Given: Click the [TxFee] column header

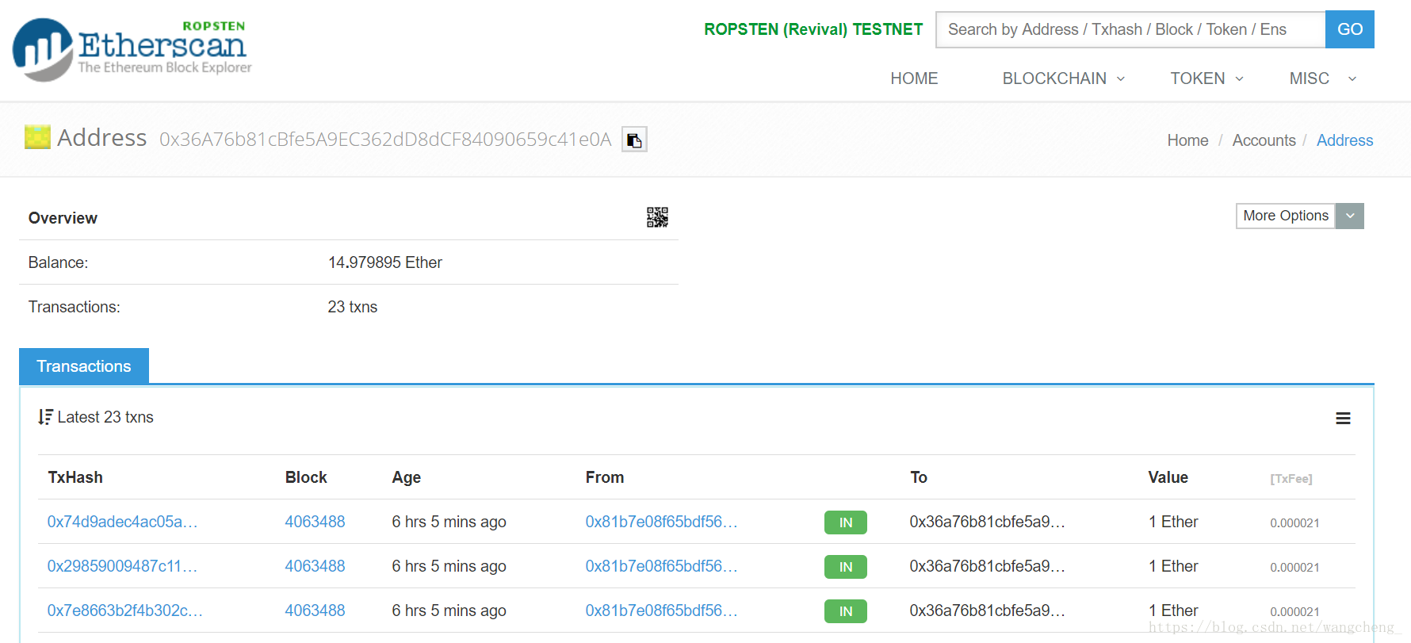Looking at the screenshot, I should [1291, 479].
